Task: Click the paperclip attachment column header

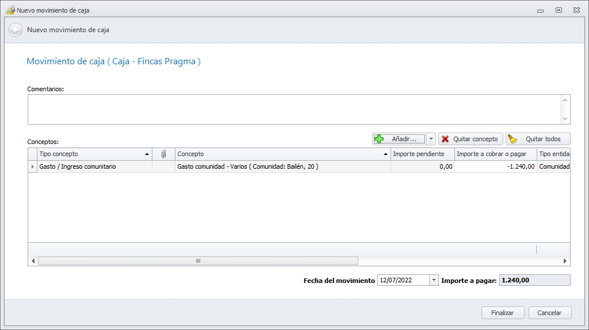Action: tap(163, 154)
